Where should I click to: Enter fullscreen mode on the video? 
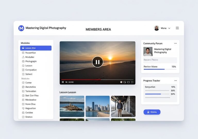pos(132,82)
